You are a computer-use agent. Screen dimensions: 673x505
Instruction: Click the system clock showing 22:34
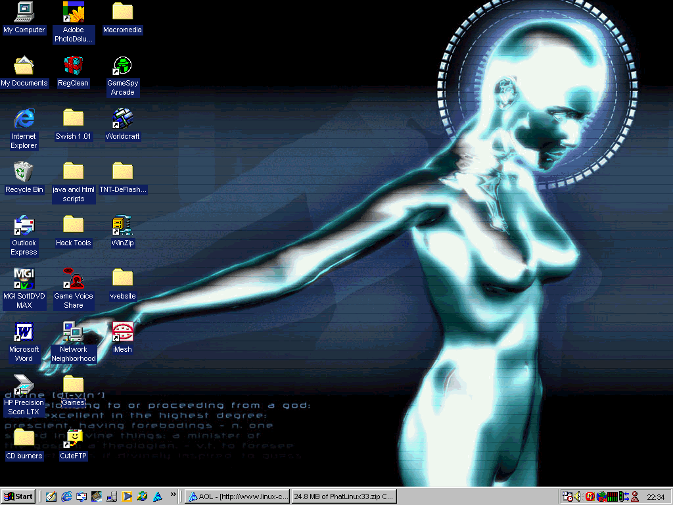coord(655,496)
